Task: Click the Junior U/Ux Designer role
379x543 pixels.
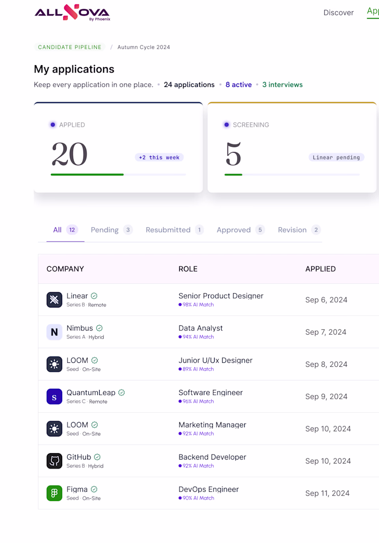Action: coord(215,360)
